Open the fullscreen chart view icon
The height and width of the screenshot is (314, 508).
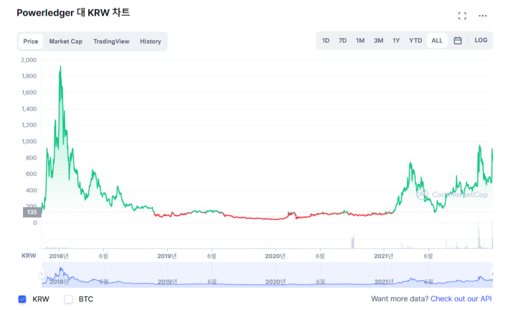pos(462,16)
